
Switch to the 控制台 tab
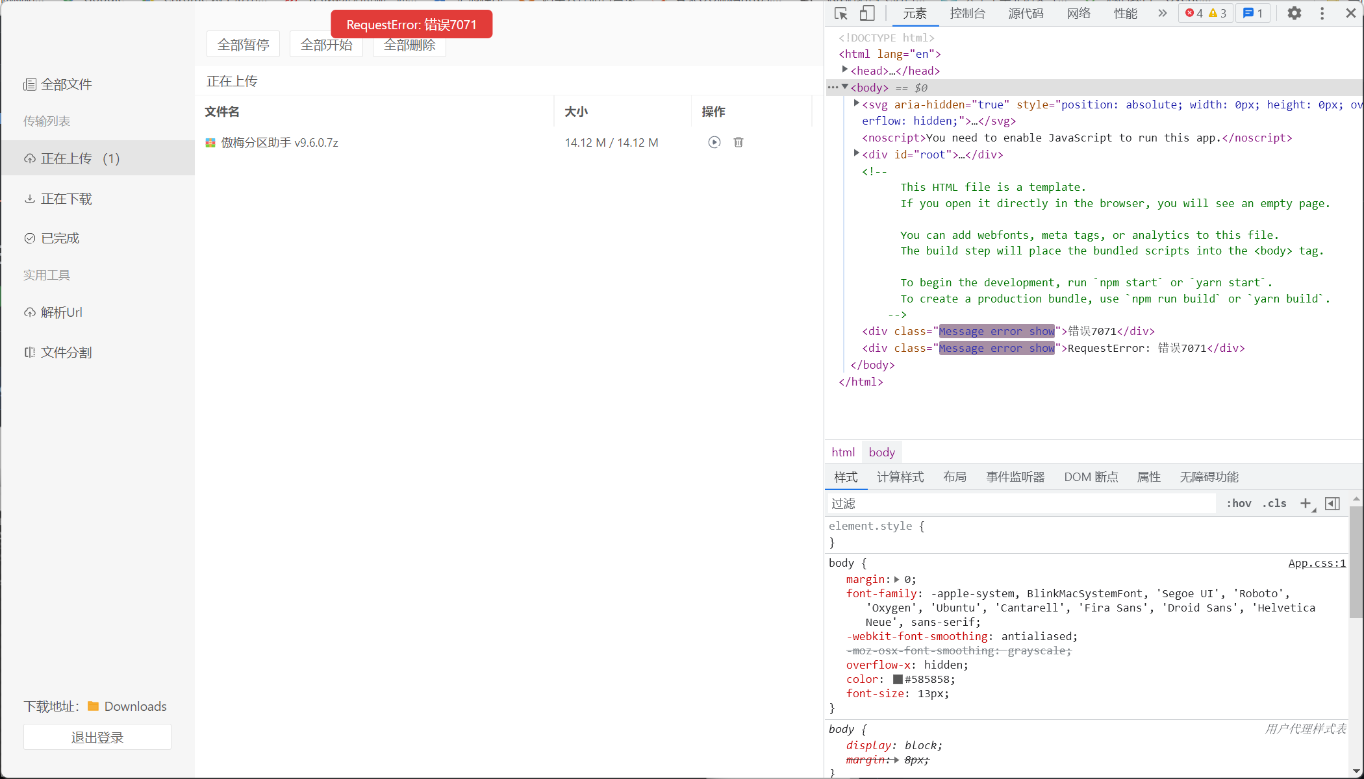click(968, 13)
